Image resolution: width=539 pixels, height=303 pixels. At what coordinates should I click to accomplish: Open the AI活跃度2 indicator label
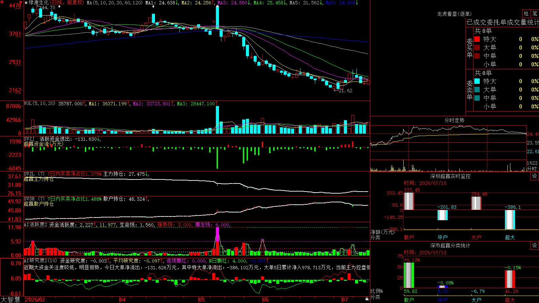point(36,225)
